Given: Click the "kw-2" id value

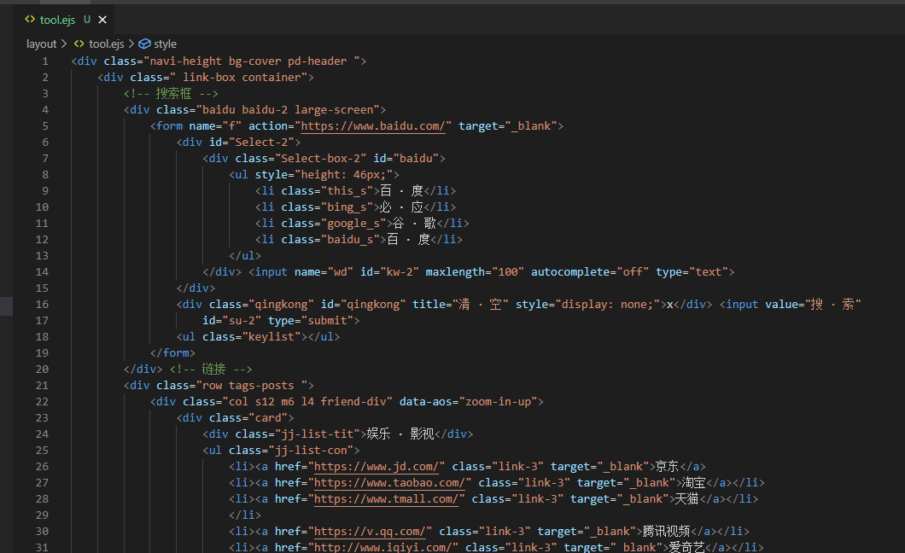Looking at the screenshot, I should point(400,272).
